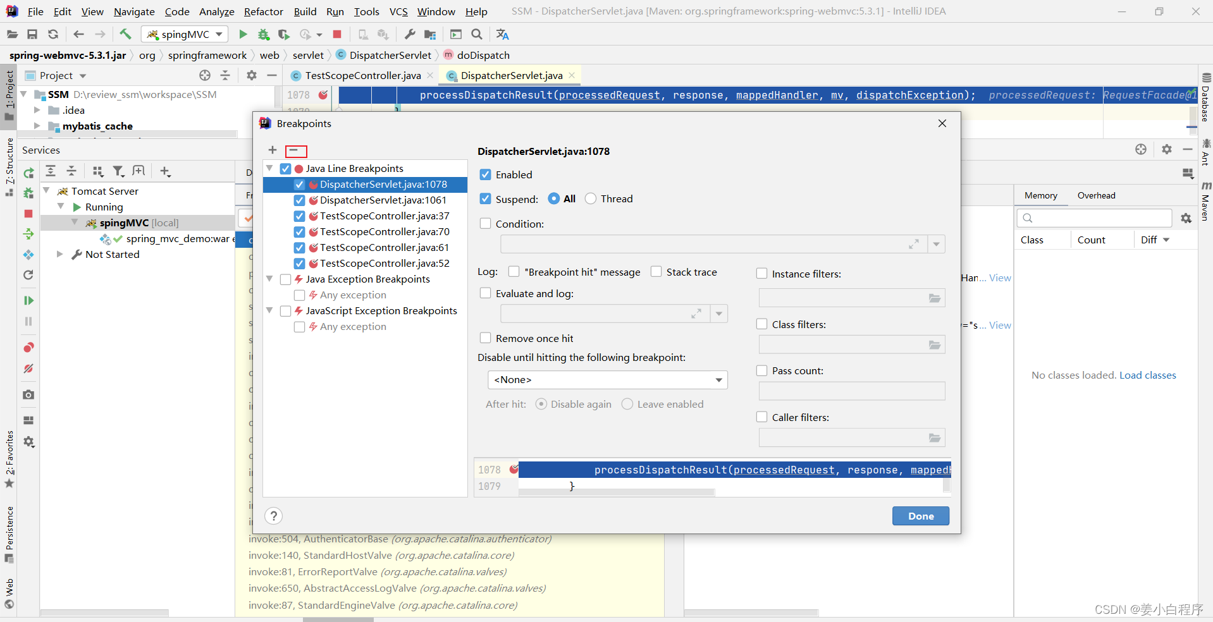Screen dimensions: 1213x622
Task: Click the doDispatch breadcrumb
Action: (483, 55)
